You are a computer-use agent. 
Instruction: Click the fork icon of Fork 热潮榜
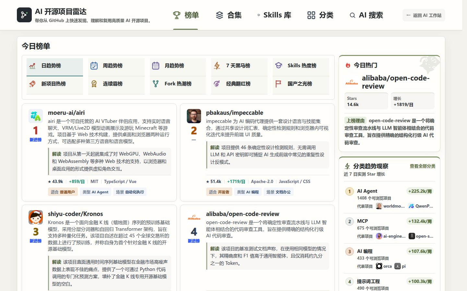(x=156, y=84)
